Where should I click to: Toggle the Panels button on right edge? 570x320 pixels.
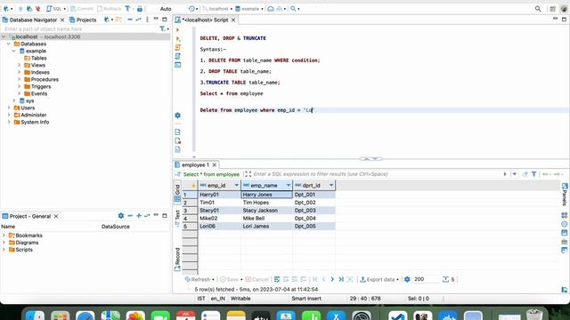click(564, 194)
